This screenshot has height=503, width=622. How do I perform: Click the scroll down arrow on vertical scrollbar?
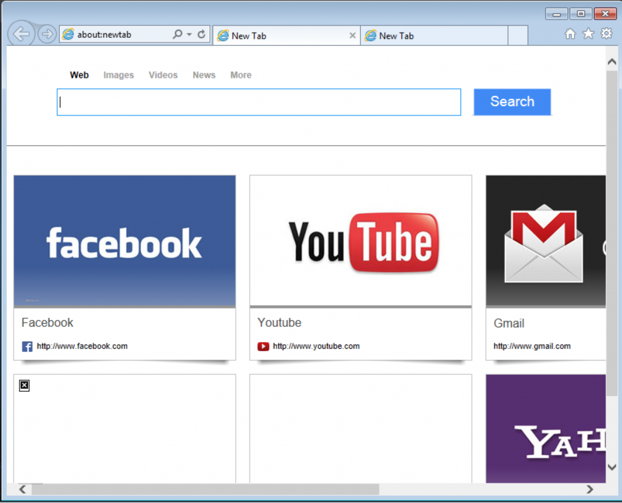[x=612, y=467]
